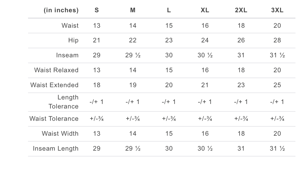Click the Length Tolerance row label
304x177 pixels.
pos(64,102)
